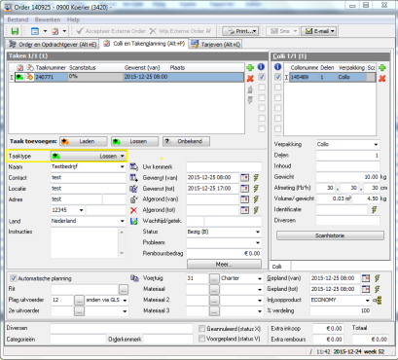This screenshot has width=398, height=360.
Task: Click the green Save icon in toolbar
Action: click(15, 31)
